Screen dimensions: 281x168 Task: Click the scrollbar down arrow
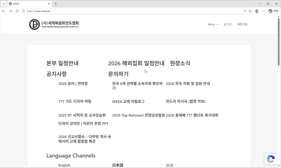point(279,166)
